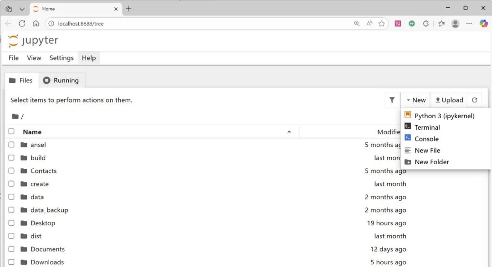Click the New File icon
This screenshot has width=492, height=267.
pyautogui.click(x=408, y=151)
